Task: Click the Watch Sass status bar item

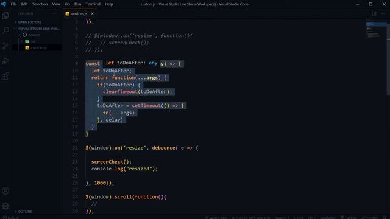Action: click(216, 218)
